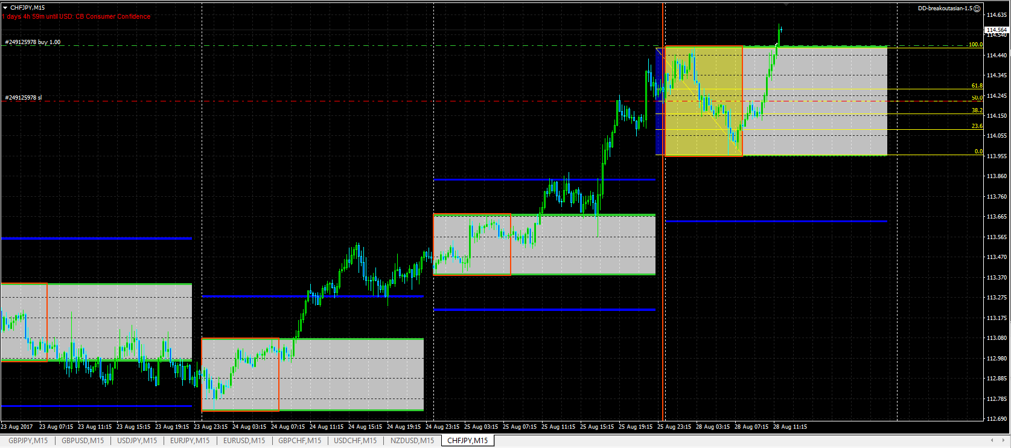Click the 23 Aug 2017 date label
The height and width of the screenshot is (448, 1011).
click(x=18, y=427)
